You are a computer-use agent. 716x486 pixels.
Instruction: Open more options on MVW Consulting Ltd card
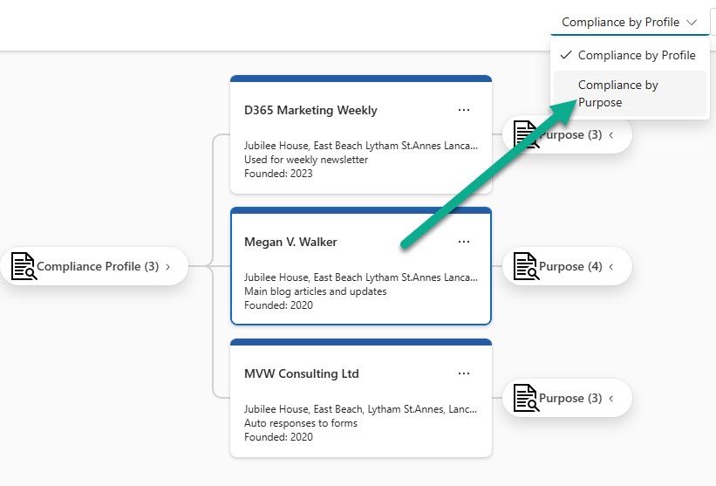464,373
